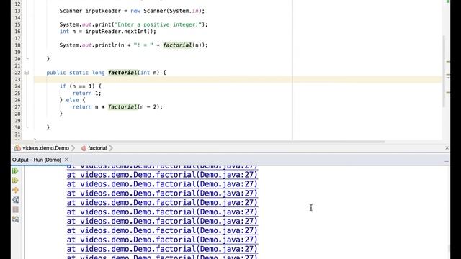Screen dimensions: 461x259
Task: Click the "Enter a positive integer:" string
Action: (158, 24)
